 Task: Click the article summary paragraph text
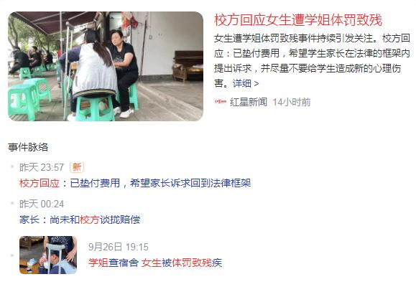point(312,61)
